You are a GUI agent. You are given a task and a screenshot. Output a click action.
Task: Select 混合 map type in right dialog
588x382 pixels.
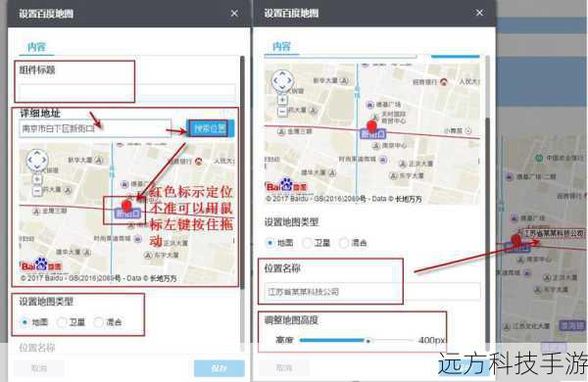344,243
